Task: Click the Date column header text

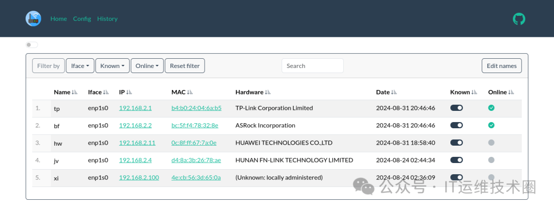Action: click(x=383, y=92)
